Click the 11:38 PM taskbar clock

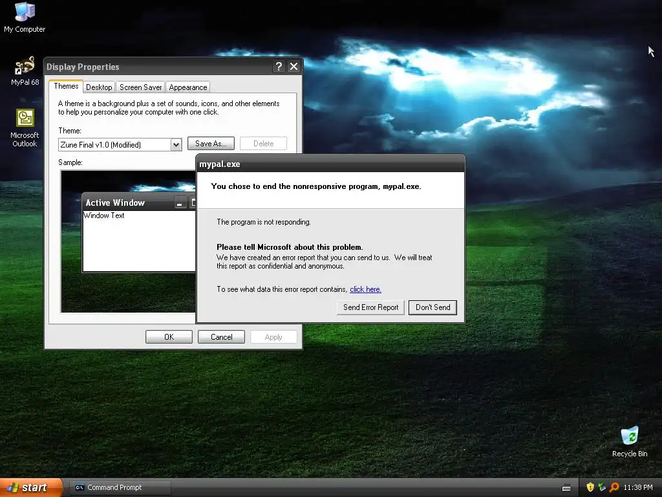click(x=638, y=487)
